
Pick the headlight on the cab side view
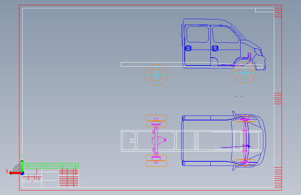pos(258,52)
